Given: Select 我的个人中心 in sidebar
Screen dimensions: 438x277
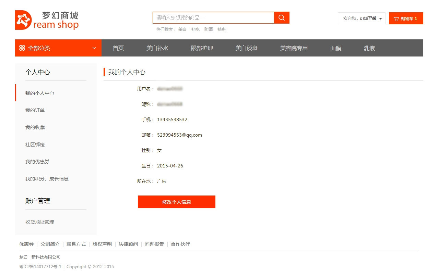Looking at the screenshot, I should (x=40, y=93).
